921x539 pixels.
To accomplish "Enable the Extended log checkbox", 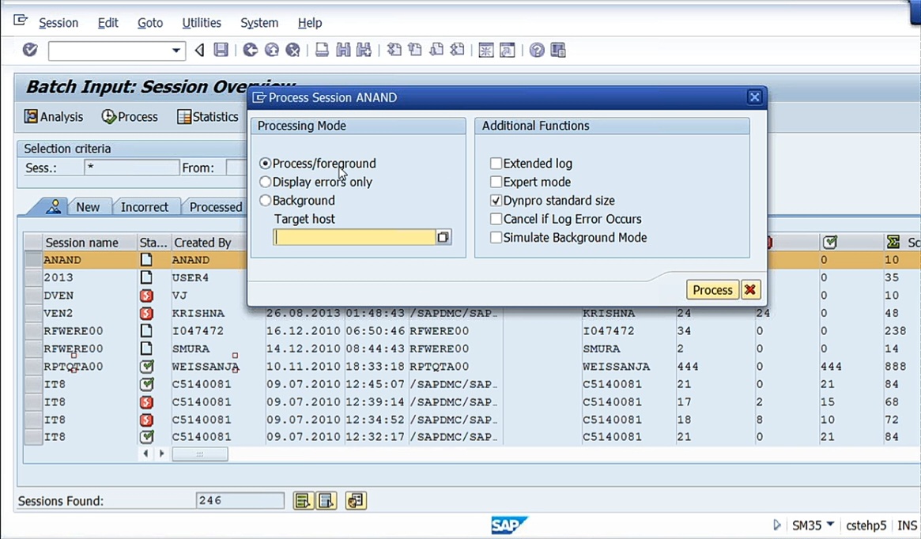I will tap(496, 164).
